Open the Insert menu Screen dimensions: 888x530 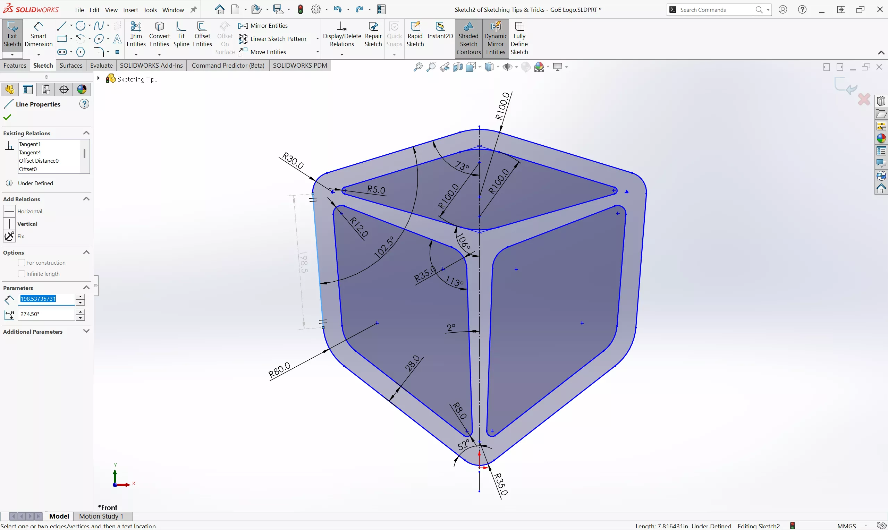pos(130,10)
